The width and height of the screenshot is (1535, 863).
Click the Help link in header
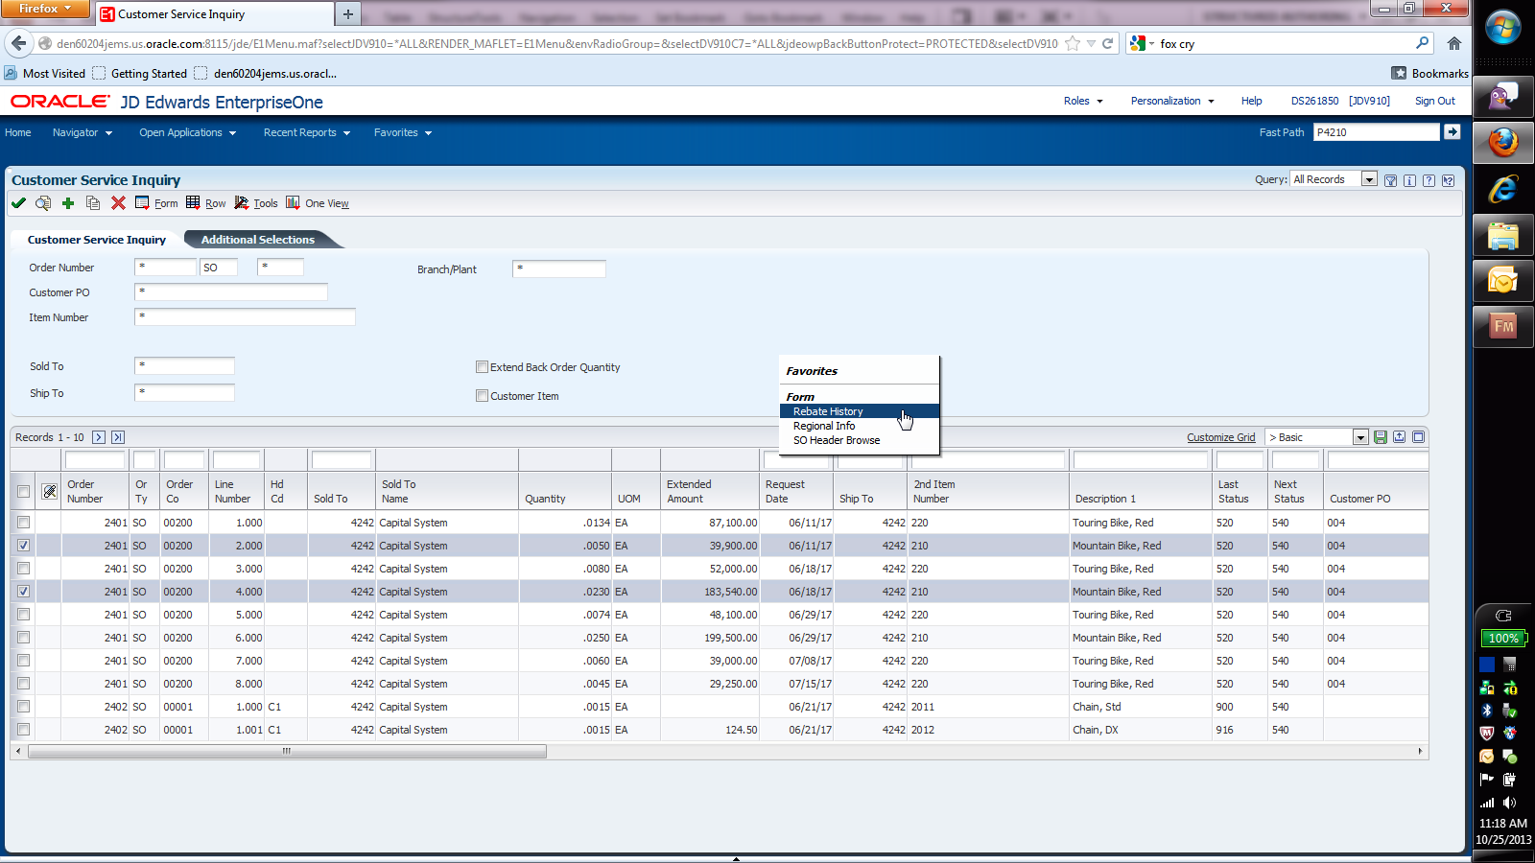1251,101
